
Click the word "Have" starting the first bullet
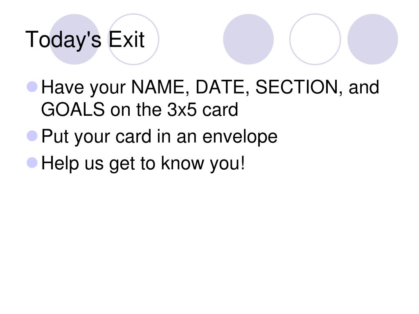click(x=63, y=87)
